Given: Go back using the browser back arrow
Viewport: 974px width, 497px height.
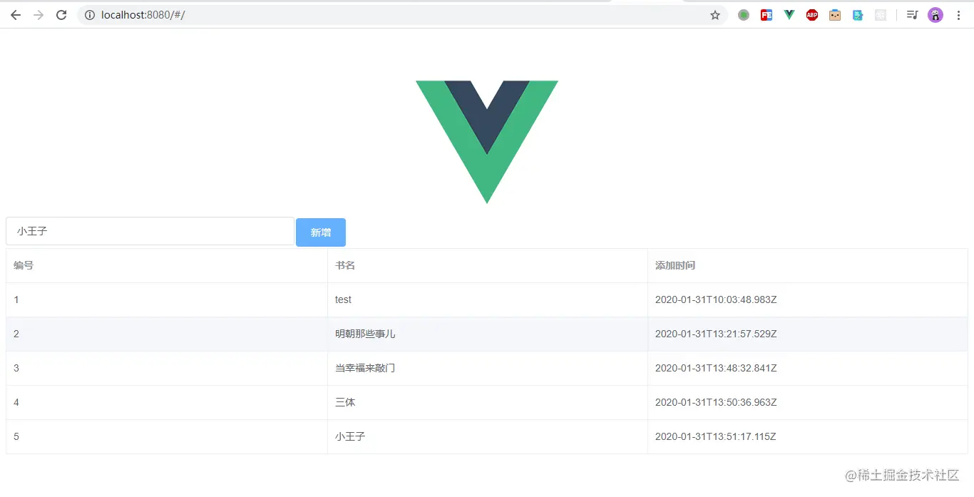Looking at the screenshot, I should click(15, 15).
